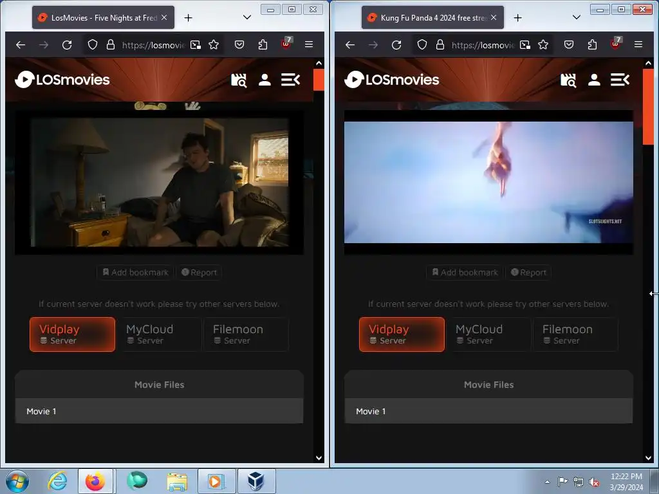The height and width of the screenshot is (494, 659).
Task: Close Five Nights at Freddy's tab
Action: pos(164,17)
